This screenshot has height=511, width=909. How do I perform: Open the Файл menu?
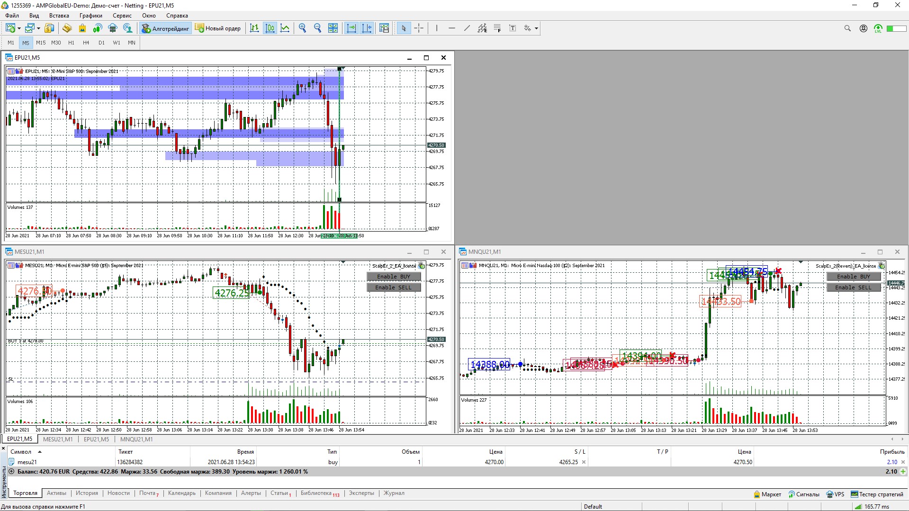click(x=12, y=16)
